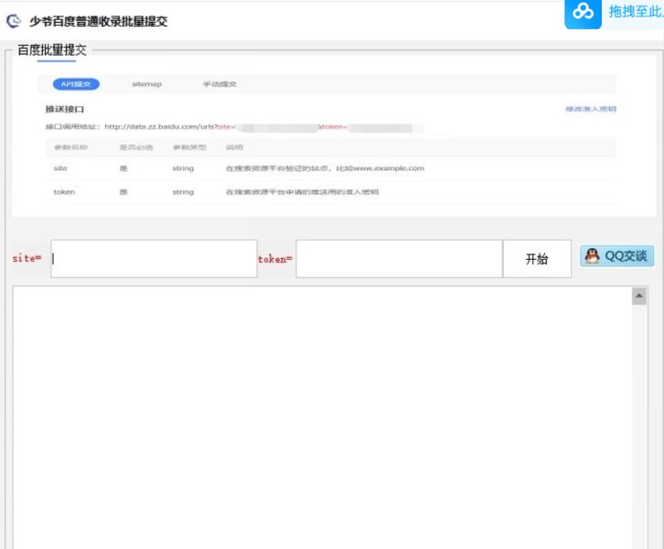The image size is (664, 549).
Task: Focus the site= input field
Action: pyautogui.click(x=154, y=259)
